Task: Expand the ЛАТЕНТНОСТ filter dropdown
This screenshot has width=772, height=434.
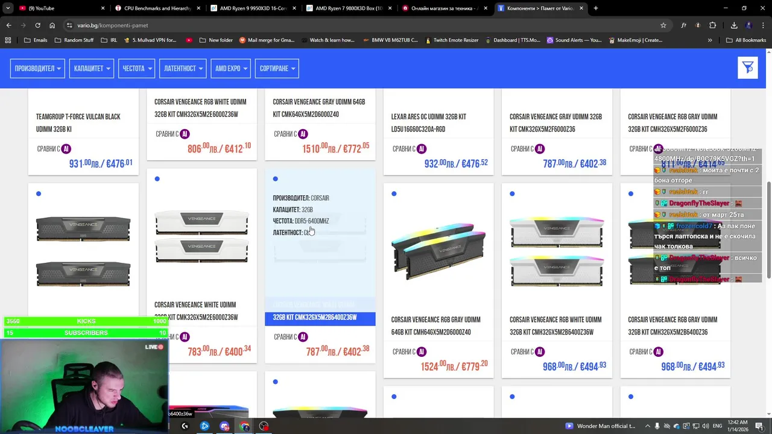Action: click(x=183, y=68)
